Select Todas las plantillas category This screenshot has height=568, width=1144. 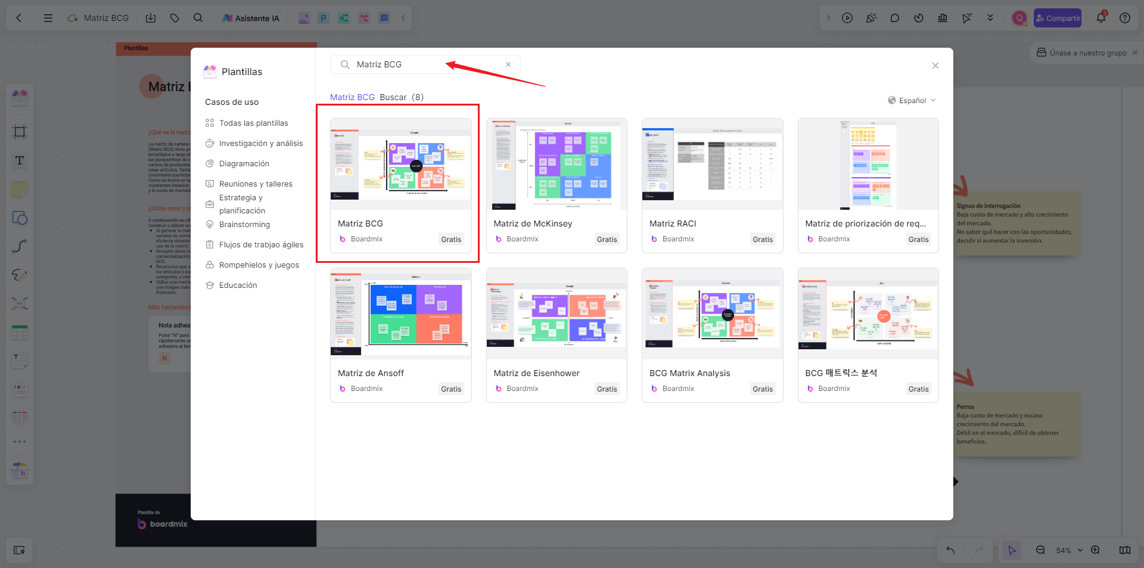click(254, 123)
